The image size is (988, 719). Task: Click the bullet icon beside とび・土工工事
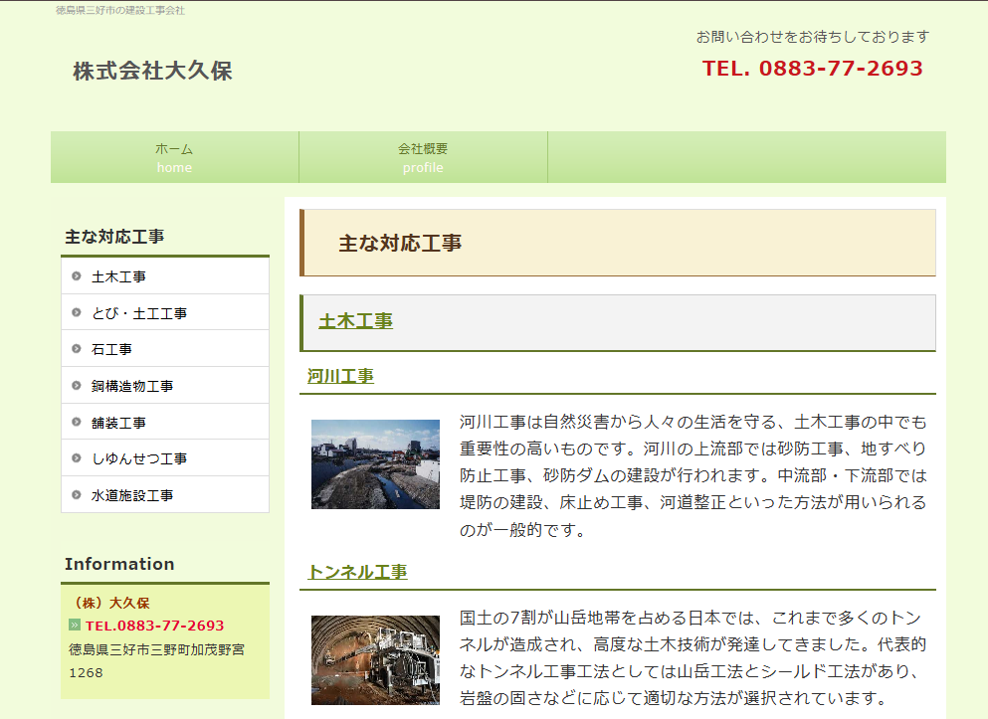click(x=77, y=312)
